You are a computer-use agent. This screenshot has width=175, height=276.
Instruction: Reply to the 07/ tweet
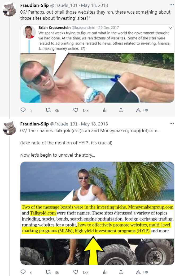point(23,272)
